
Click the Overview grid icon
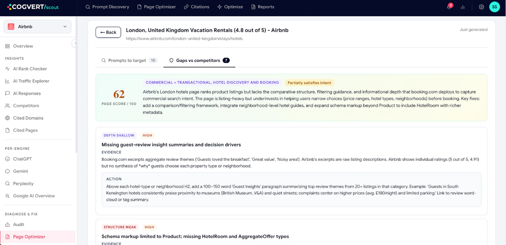click(x=8, y=46)
